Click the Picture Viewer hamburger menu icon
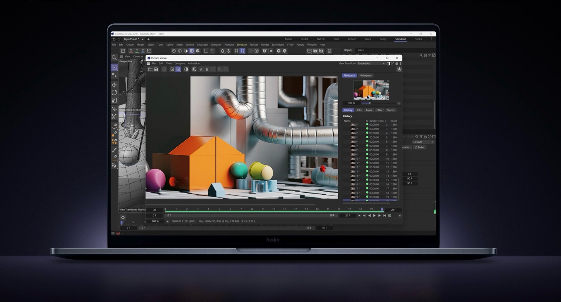 click(x=148, y=63)
